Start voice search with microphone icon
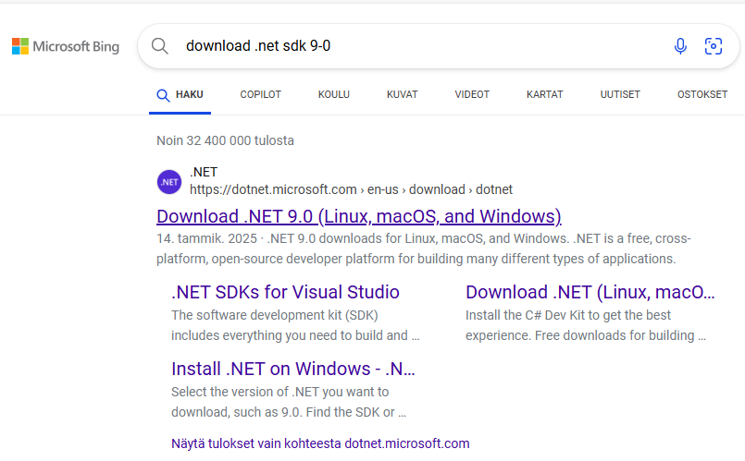The height and width of the screenshot is (461, 745). coord(680,46)
